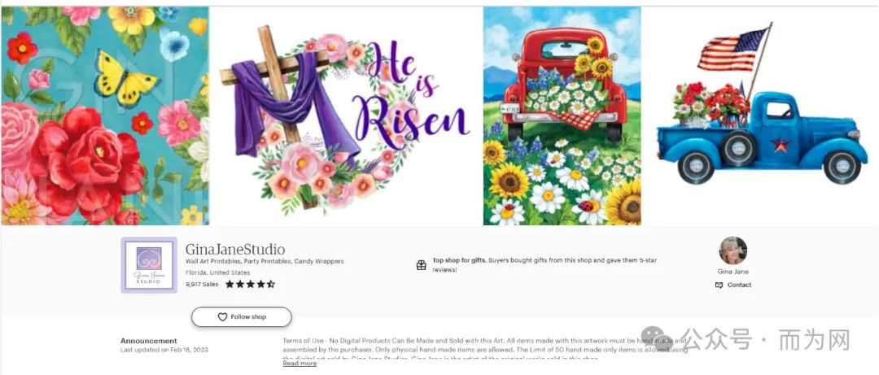Open the butterfly floral banner image
This screenshot has height=375, width=879.
coord(105,116)
